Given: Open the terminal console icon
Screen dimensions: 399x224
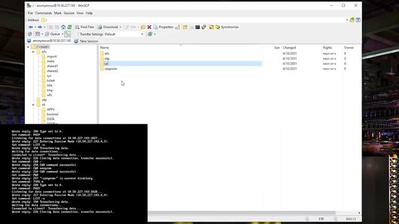Looking at the screenshot, I should point(198,27).
